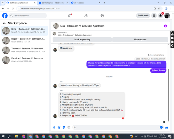The image size is (174, 139).
Task: Show hidden system tray icons
Action: (142, 136)
